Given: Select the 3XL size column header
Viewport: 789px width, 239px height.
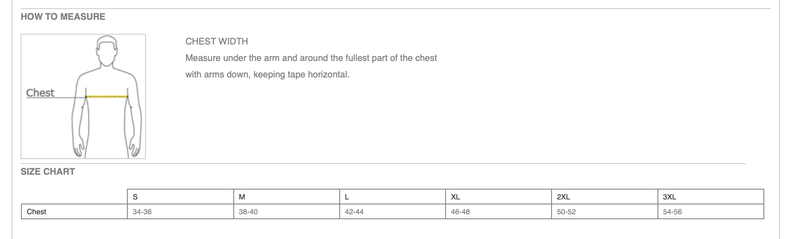Looking at the screenshot, I should click(711, 197).
